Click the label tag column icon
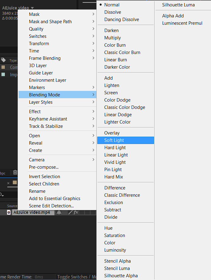The width and height of the screenshot is (211, 280). [4, 60]
